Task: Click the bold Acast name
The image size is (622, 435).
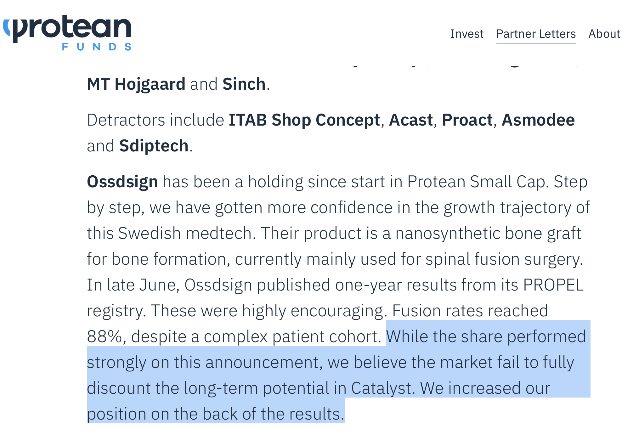Action: pos(411,120)
